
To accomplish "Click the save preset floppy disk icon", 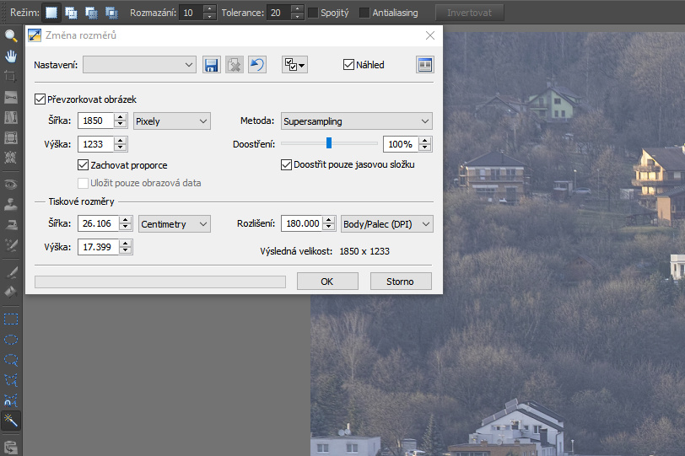I will (x=212, y=65).
